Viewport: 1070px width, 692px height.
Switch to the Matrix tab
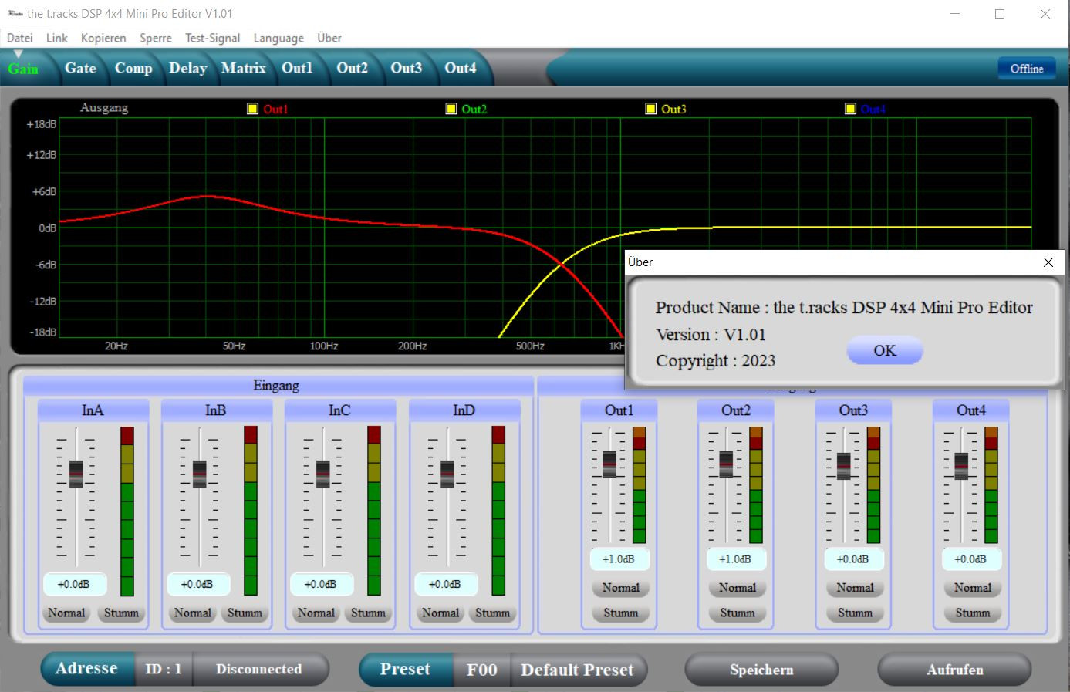point(243,68)
